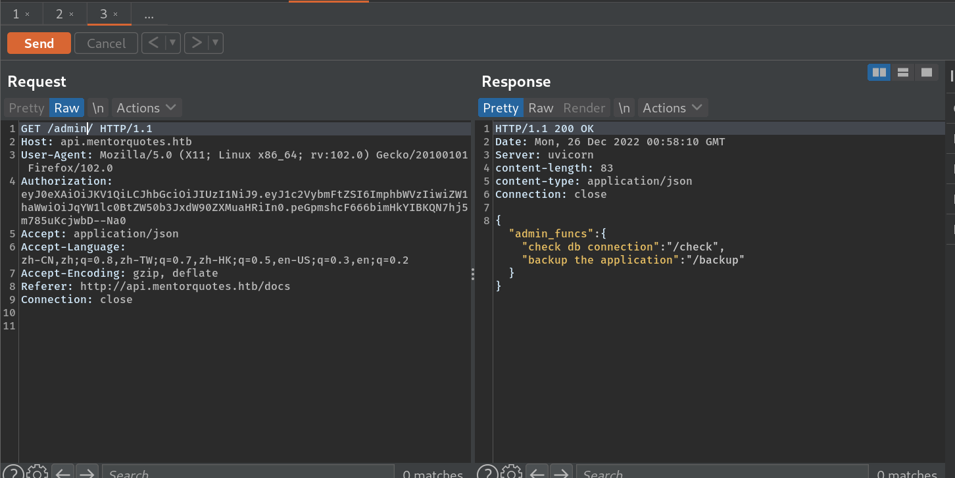The height and width of the screenshot is (478, 955).
Task: Click the "admin_funcs" JSON key
Action: point(551,233)
